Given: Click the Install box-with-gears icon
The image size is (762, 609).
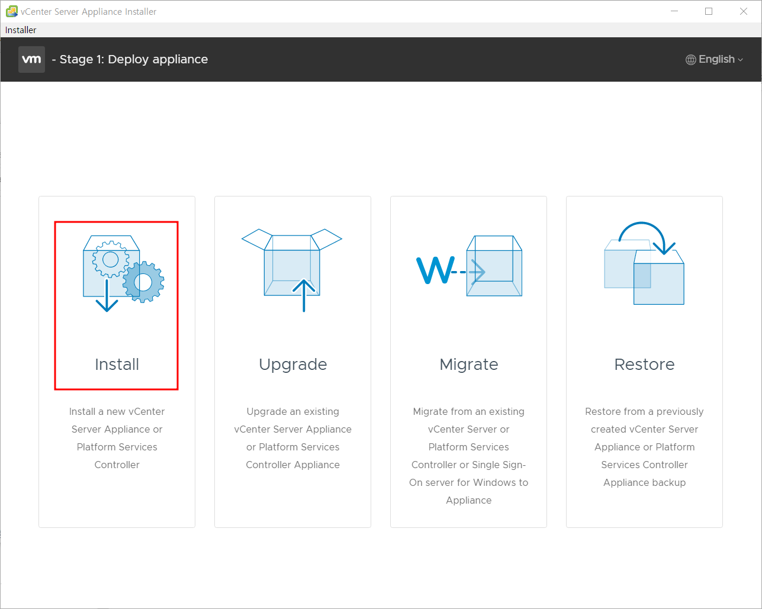Looking at the screenshot, I should point(123,273).
